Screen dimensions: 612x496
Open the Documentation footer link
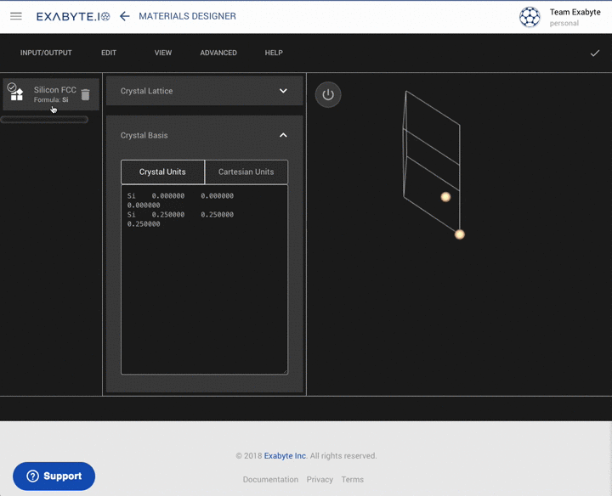click(270, 479)
